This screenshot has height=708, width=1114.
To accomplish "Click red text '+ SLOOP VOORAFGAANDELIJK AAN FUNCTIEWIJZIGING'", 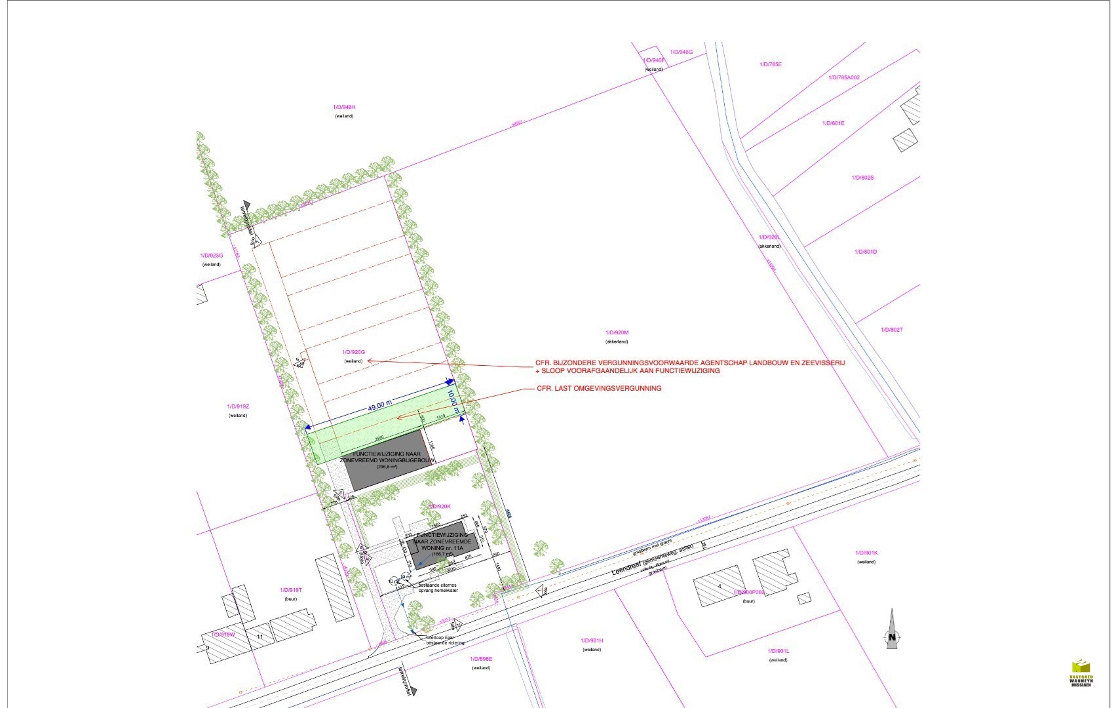I will click(x=627, y=371).
